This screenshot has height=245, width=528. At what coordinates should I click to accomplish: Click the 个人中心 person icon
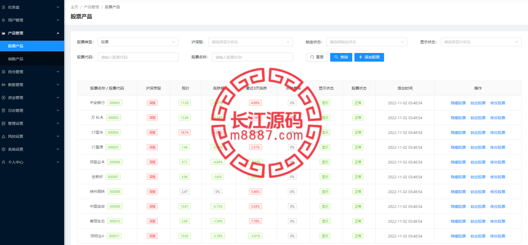pos(4,162)
